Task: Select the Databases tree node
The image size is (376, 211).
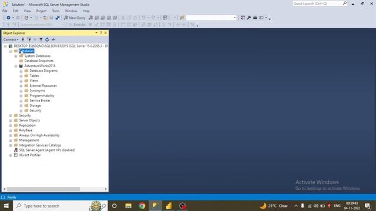Action: [x=26, y=51]
